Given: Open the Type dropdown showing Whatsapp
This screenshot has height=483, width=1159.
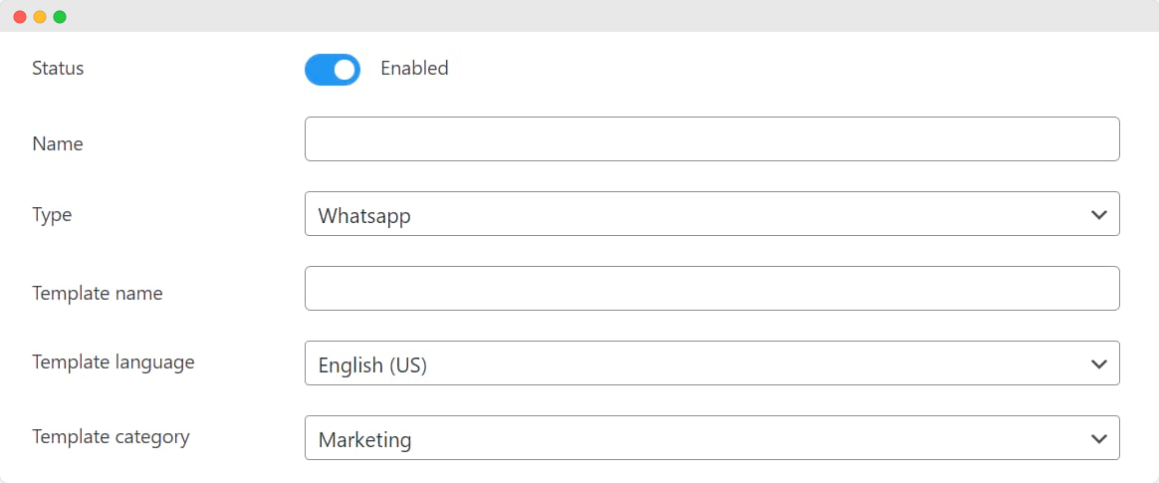Looking at the screenshot, I should [697, 214].
